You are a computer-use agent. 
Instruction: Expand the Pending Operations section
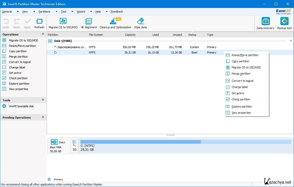coord(43,117)
